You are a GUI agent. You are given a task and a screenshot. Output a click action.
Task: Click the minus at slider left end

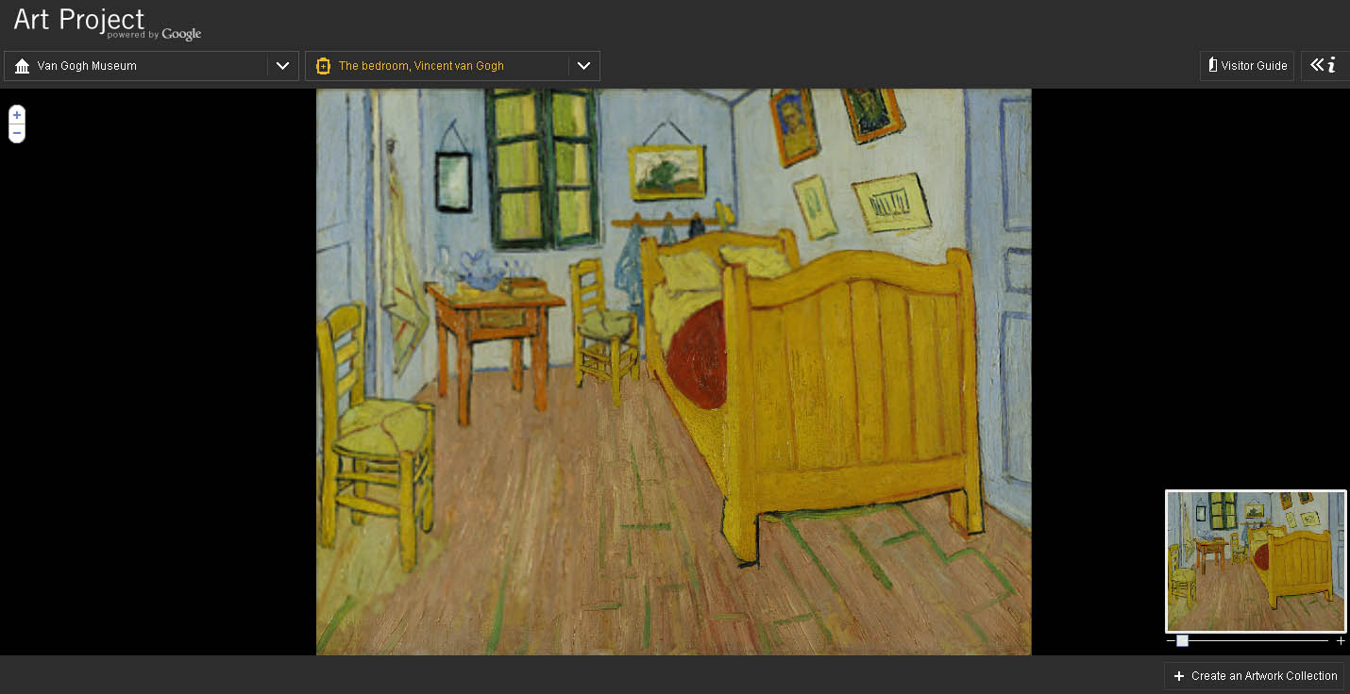point(1171,641)
